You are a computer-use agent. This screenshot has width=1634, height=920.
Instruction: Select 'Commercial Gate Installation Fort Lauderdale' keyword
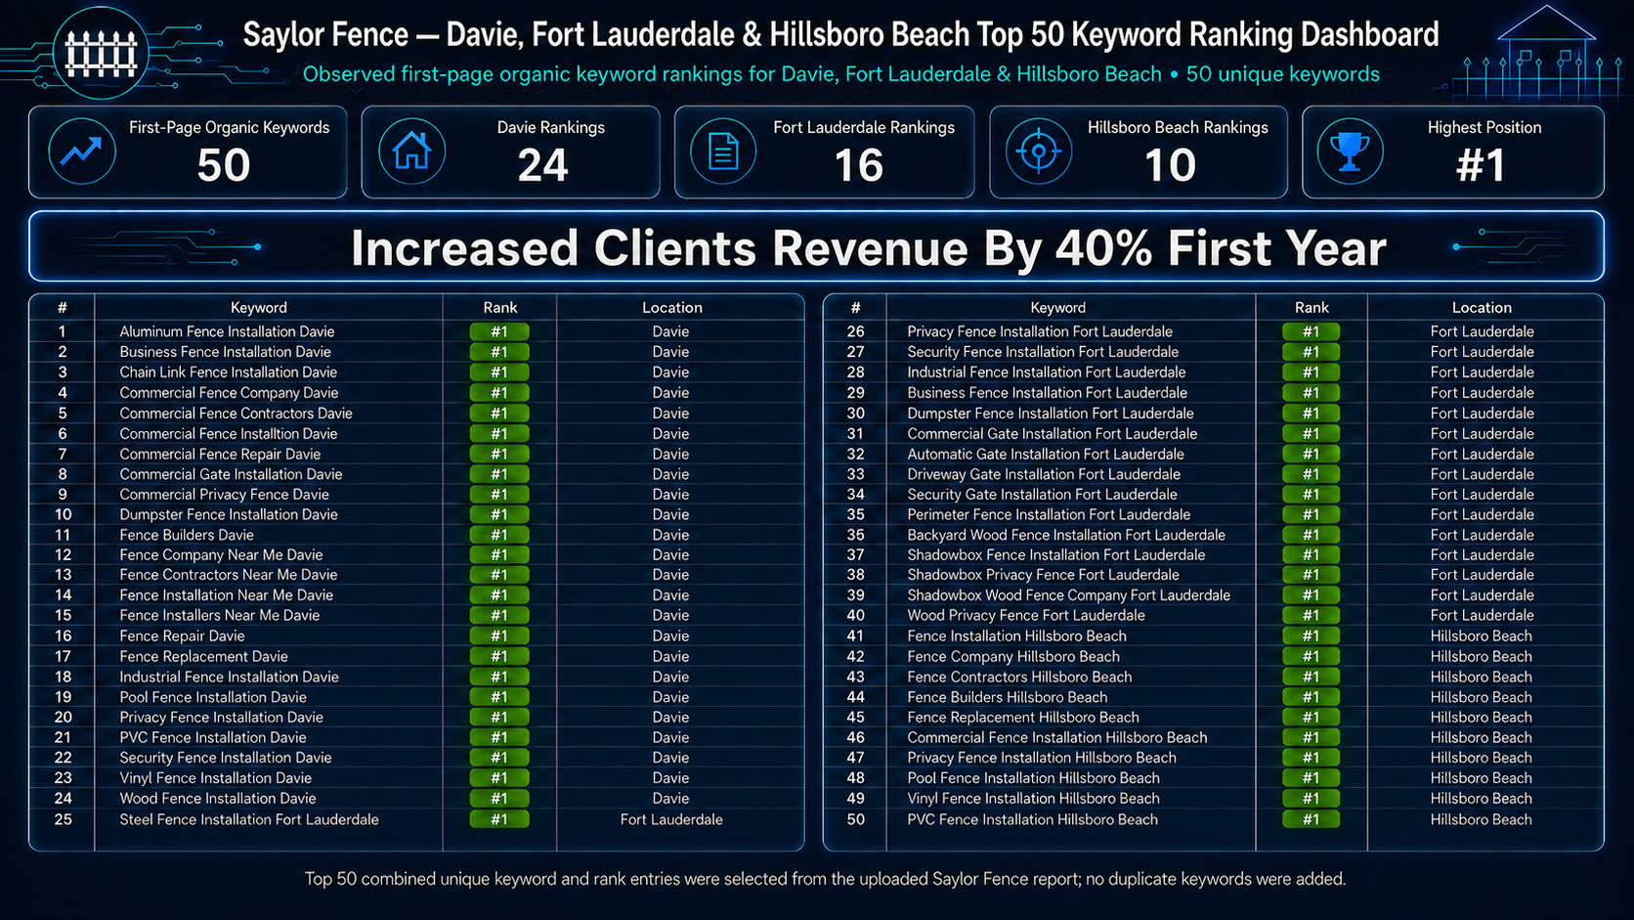(1053, 434)
